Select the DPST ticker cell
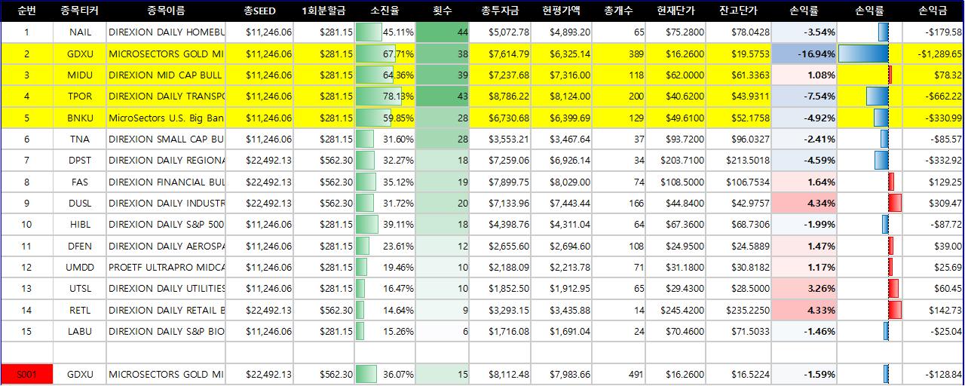This screenshot has width=965, height=386. [x=80, y=161]
